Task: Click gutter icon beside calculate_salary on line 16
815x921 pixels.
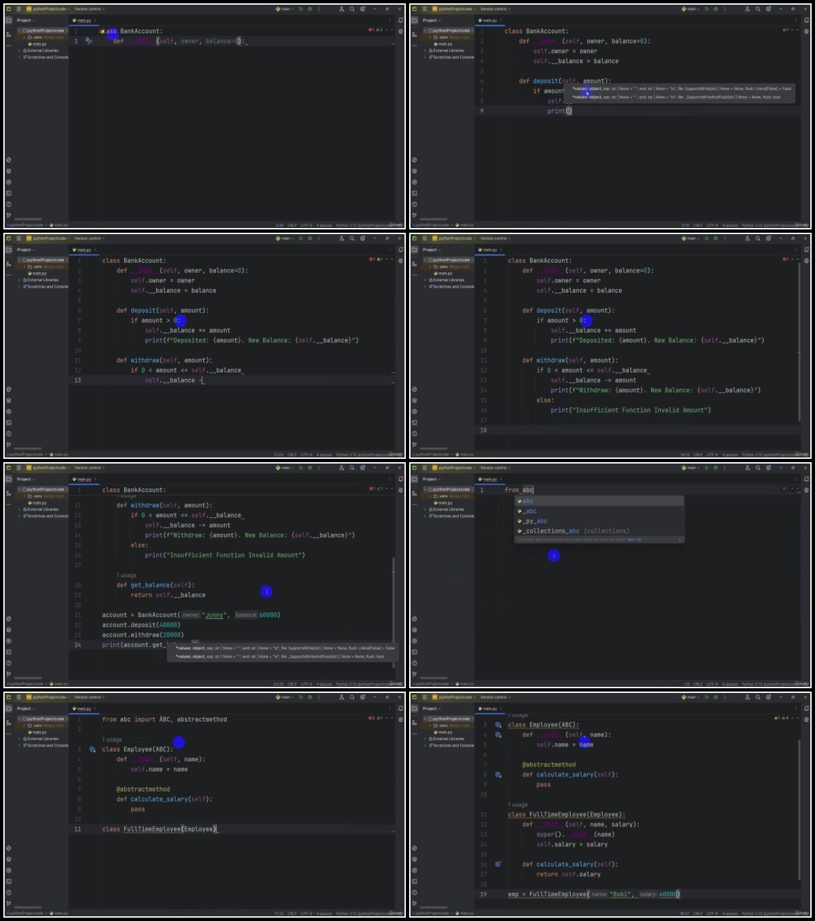Action: 498,864
